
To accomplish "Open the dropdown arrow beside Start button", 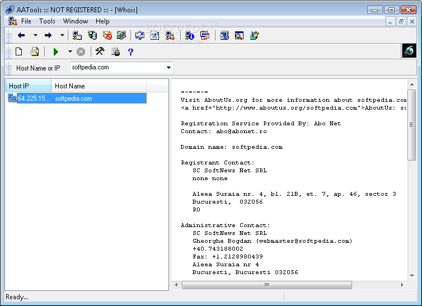I will (x=70, y=51).
